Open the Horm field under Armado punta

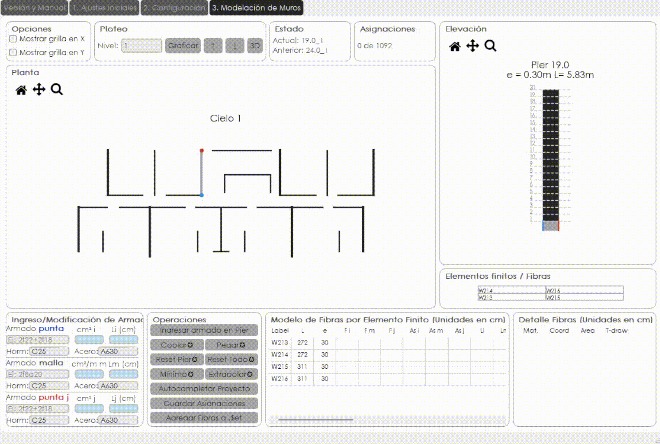(49, 351)
